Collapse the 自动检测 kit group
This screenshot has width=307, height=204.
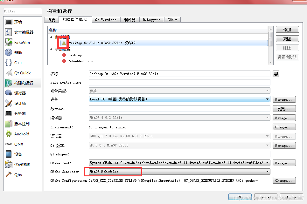point(51,37)
